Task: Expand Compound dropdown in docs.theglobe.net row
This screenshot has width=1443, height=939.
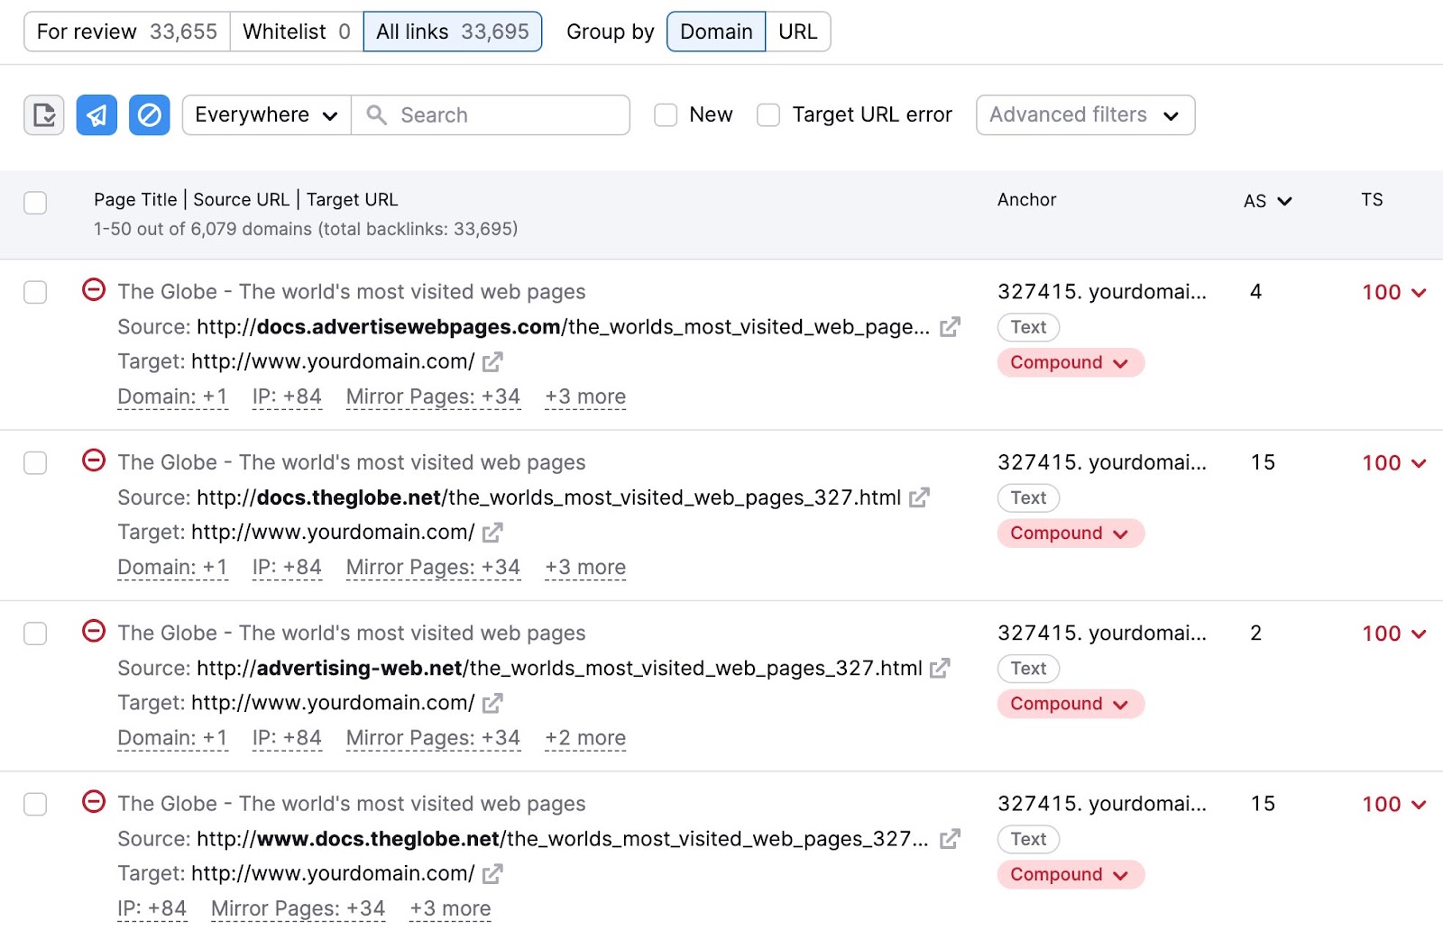Action: pos(1071,533)
